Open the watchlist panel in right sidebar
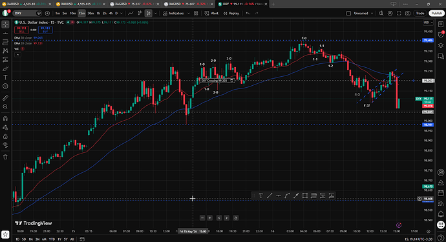Screen dimensions: 446x242 [441, 25]
